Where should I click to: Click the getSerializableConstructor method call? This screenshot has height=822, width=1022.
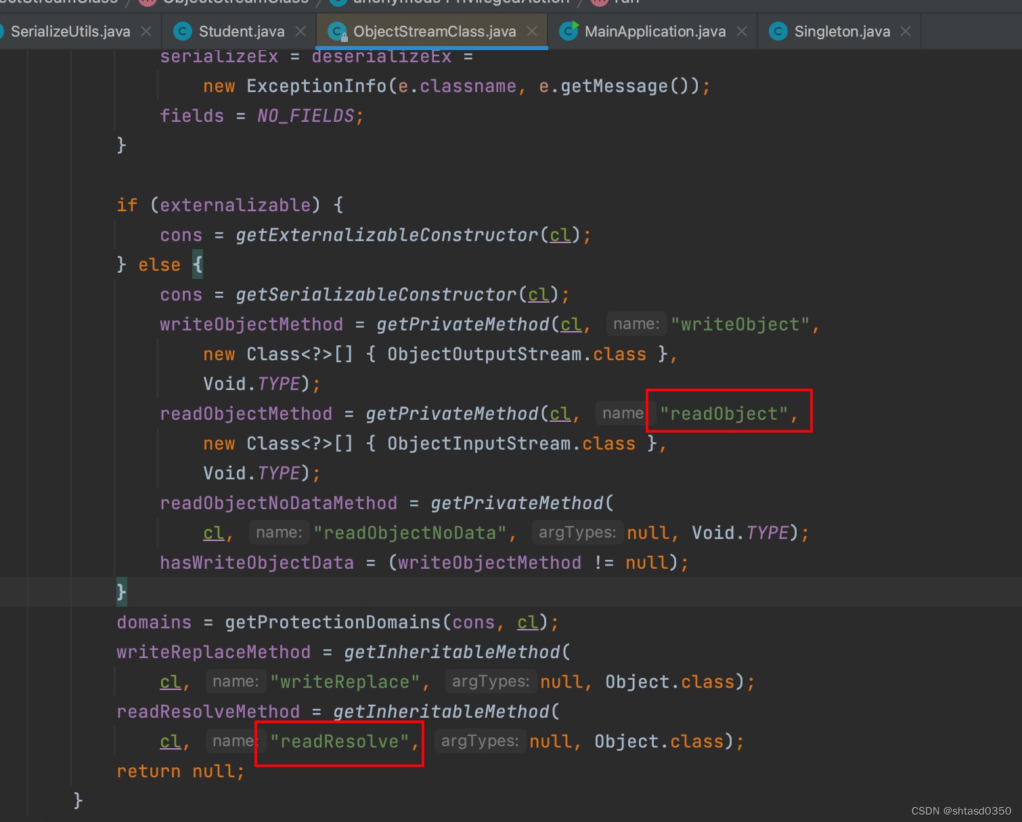tap(376, 295)
